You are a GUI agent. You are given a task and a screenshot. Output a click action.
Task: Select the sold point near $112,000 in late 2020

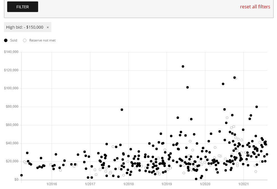235,78
